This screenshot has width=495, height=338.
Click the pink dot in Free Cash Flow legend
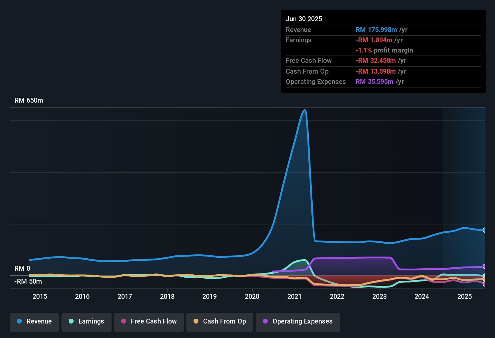click(124, 321)
